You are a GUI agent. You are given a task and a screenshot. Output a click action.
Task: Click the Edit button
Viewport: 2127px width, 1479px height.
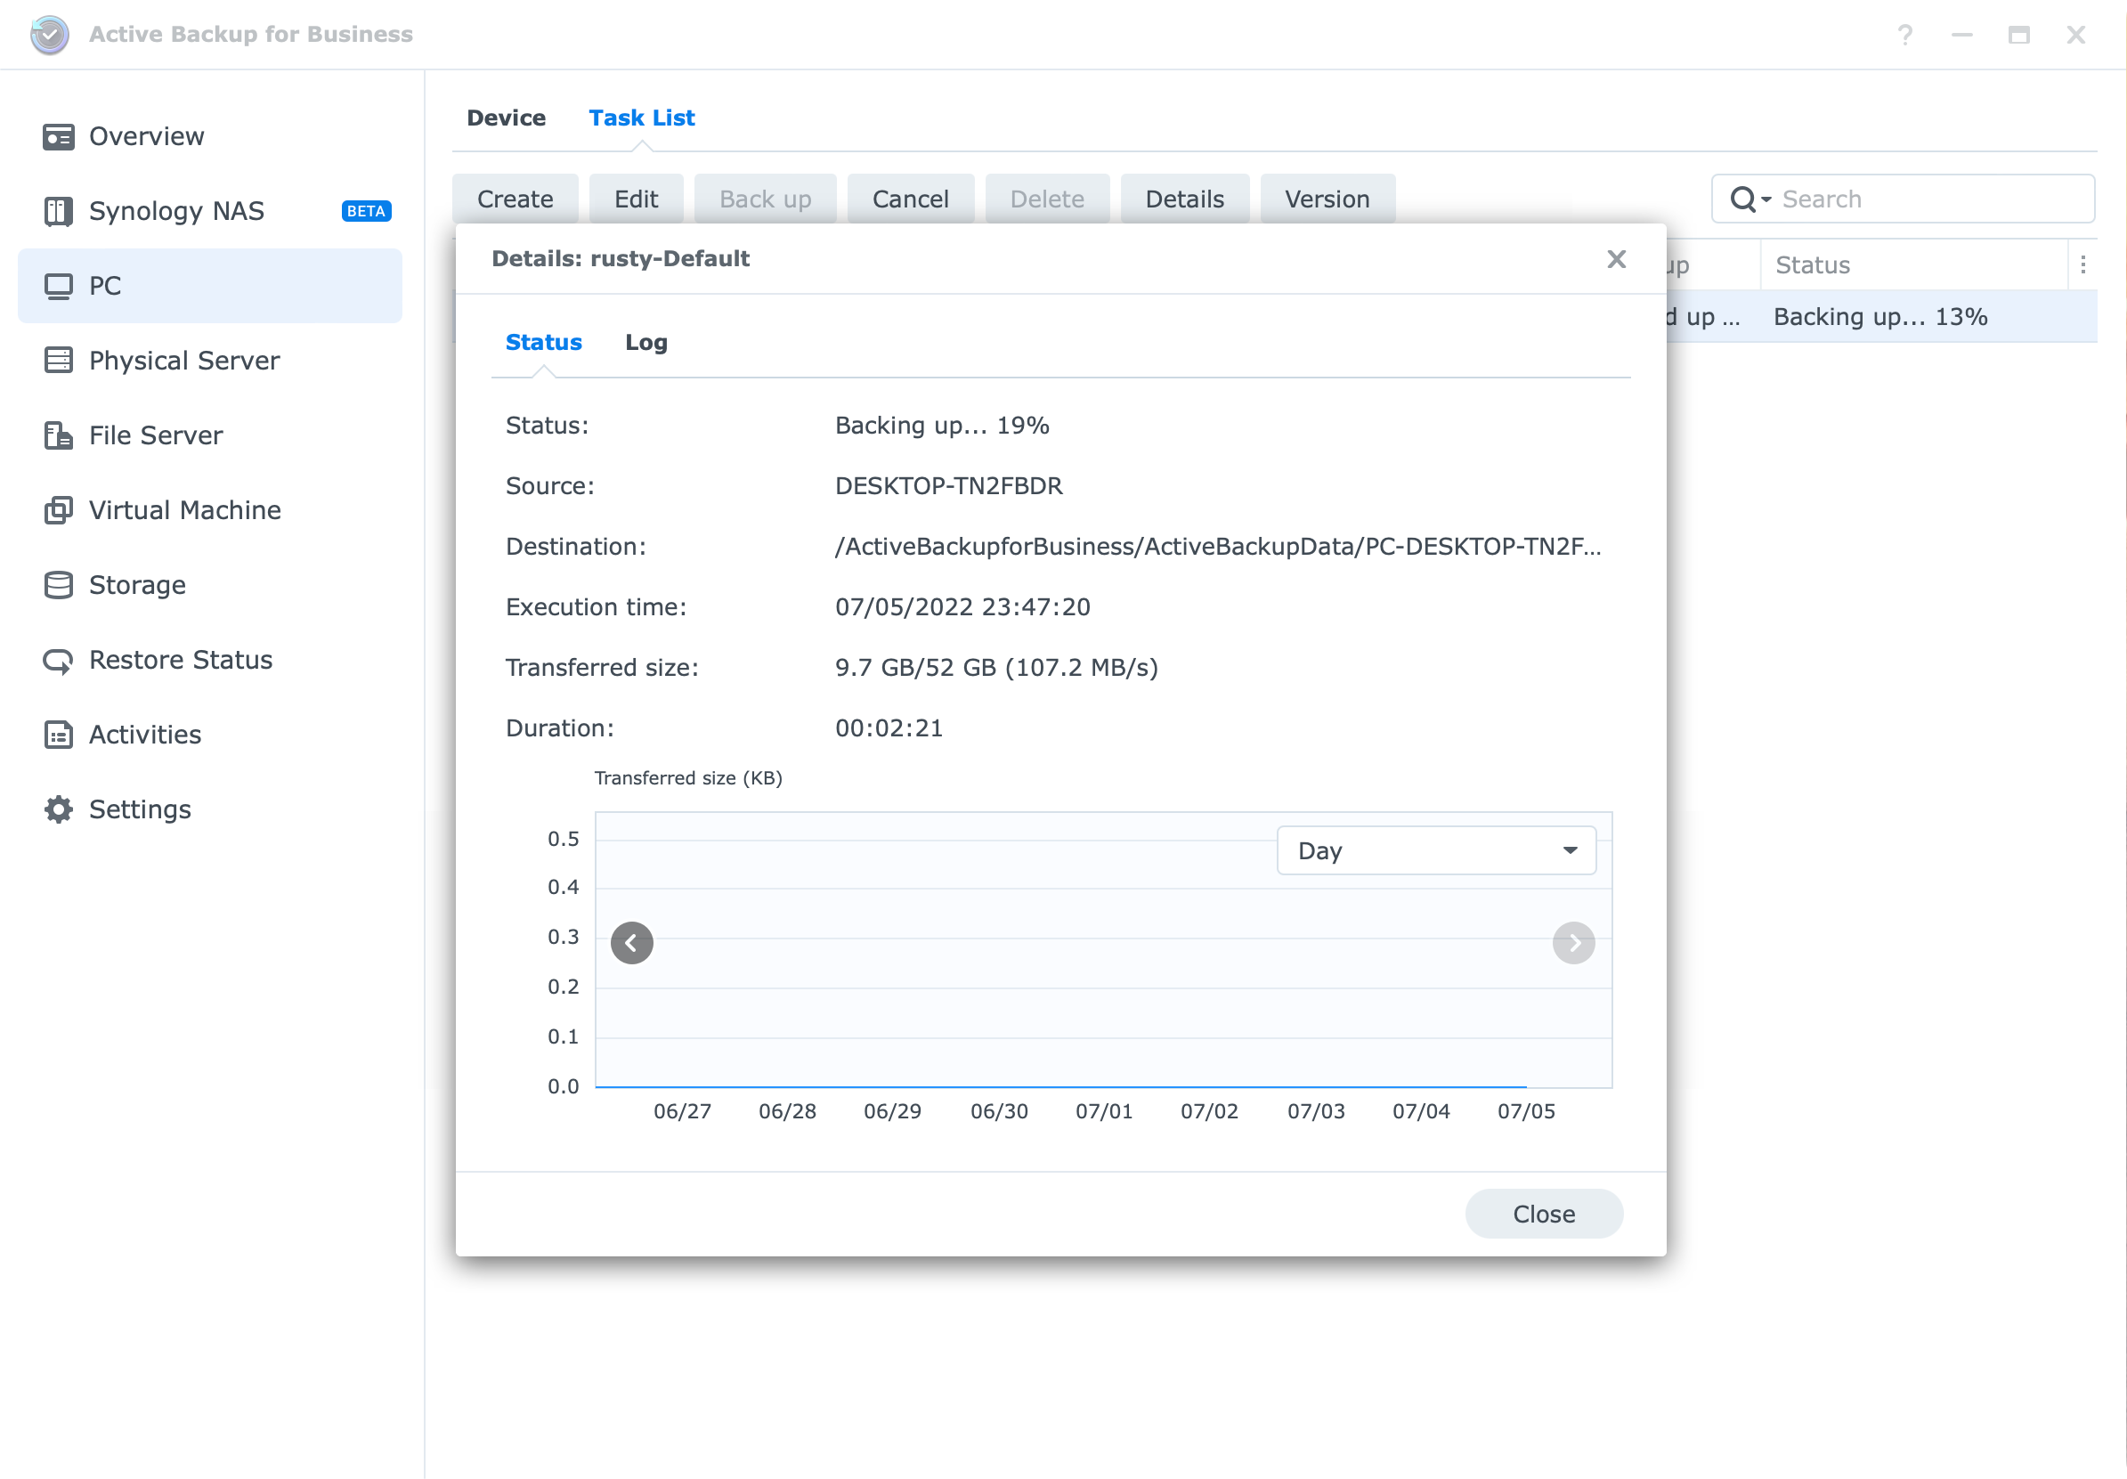tap(637, 199)
